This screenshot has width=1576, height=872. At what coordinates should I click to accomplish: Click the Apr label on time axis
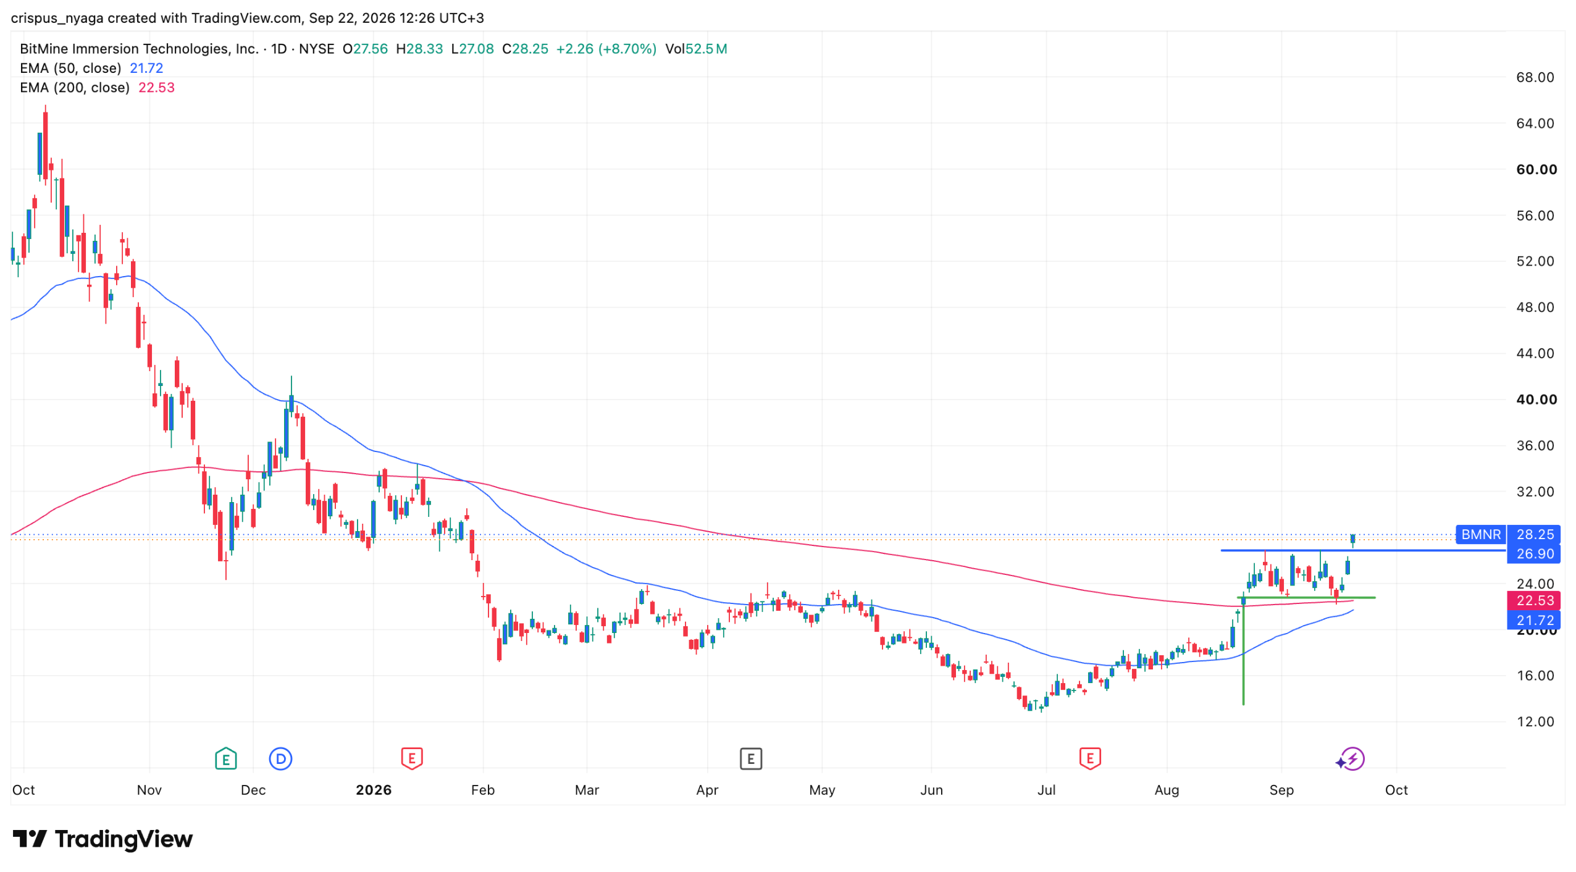[x=707, y=790]
